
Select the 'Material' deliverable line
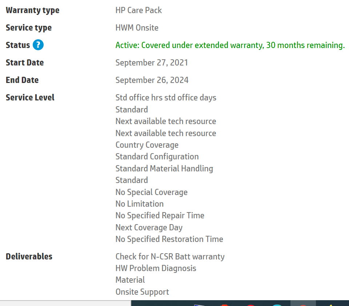click(x=130, y=280)
